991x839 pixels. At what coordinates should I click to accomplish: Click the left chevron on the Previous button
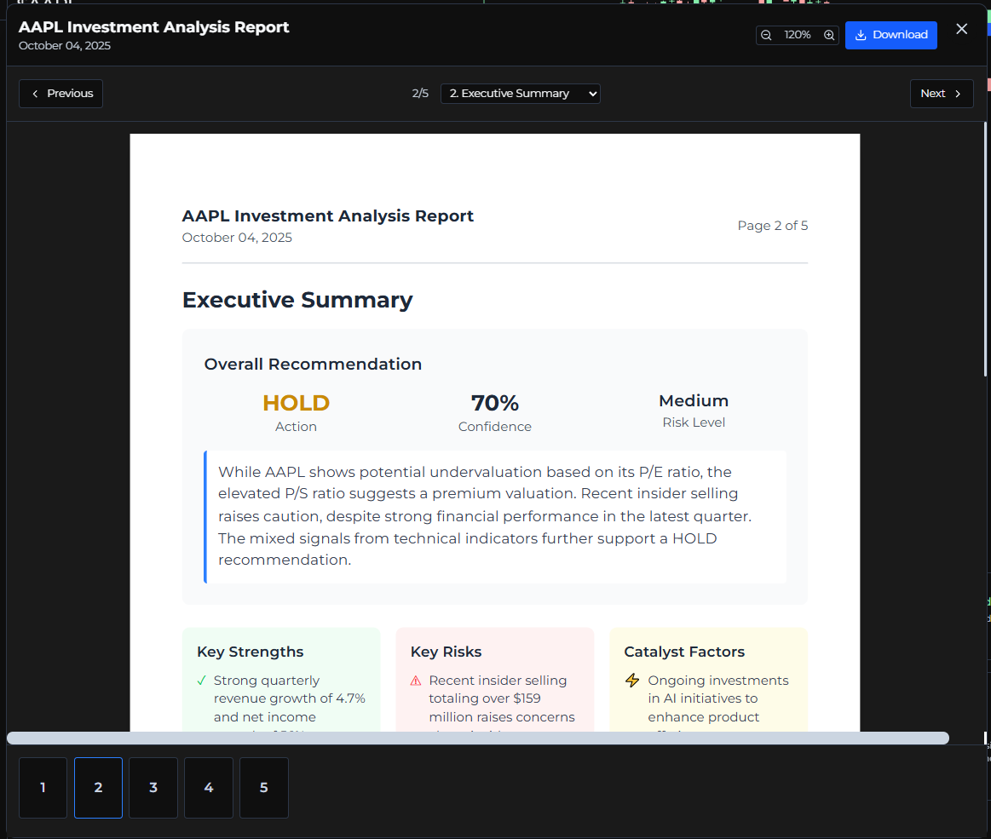(x=35, y=94)
